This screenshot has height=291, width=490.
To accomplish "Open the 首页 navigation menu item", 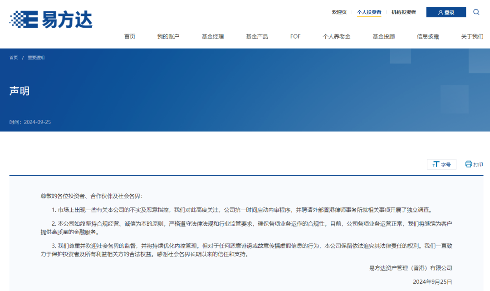I will tap(130, 37).
